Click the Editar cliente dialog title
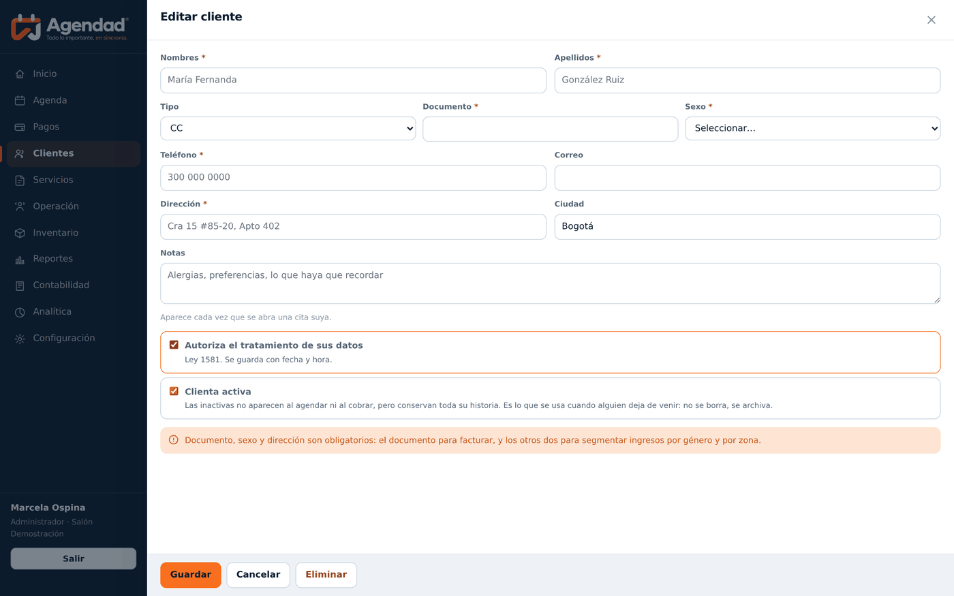Image resolution: width=954 pixels, height=596 pixels. 201,16
